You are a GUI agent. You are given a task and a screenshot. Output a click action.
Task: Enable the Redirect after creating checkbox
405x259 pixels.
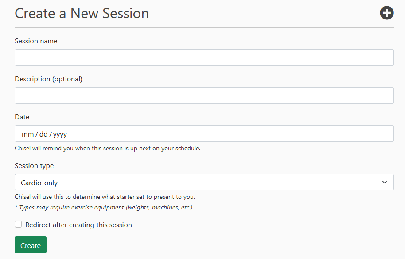pos(18,224)
